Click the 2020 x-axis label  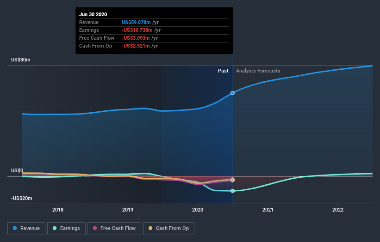click(x=198, y=210)
